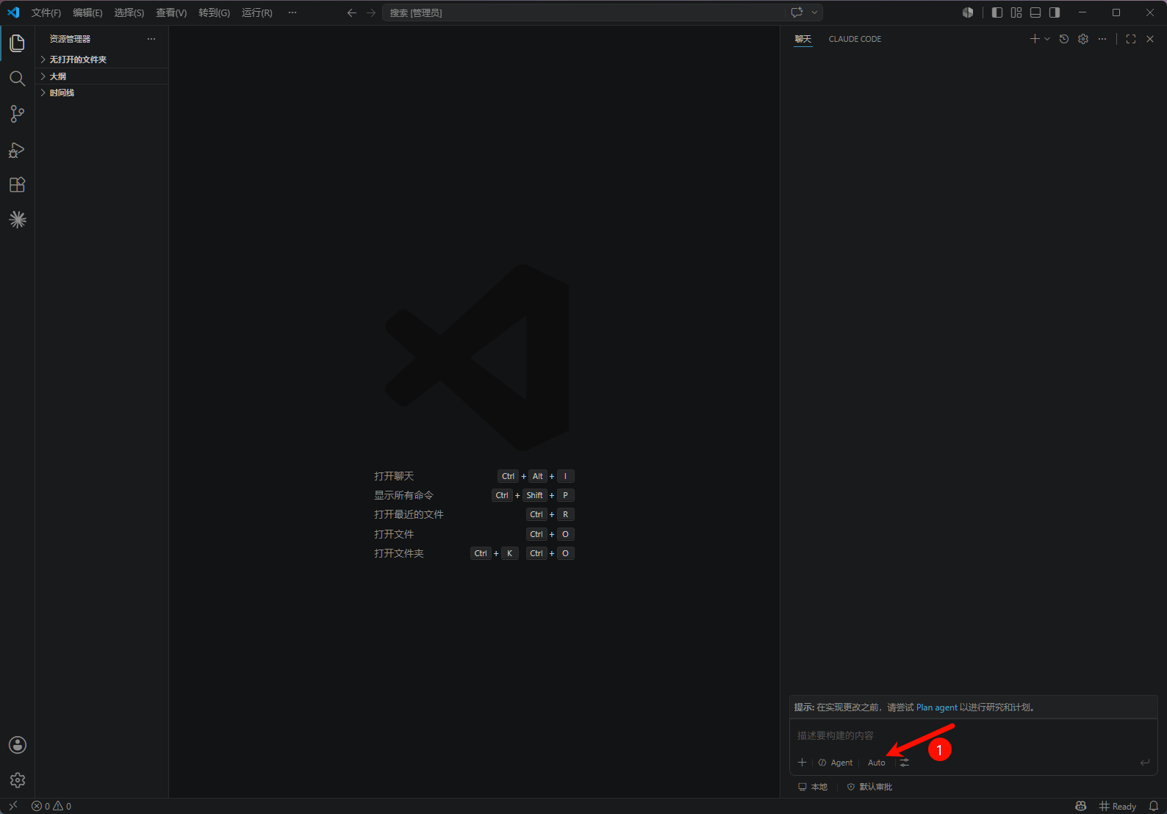Open the Explorer view in activity bar

(x=18, y=43)
